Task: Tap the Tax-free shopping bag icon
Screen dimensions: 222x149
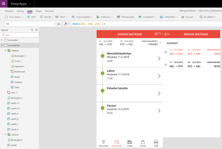Action: tap(143, 142)
